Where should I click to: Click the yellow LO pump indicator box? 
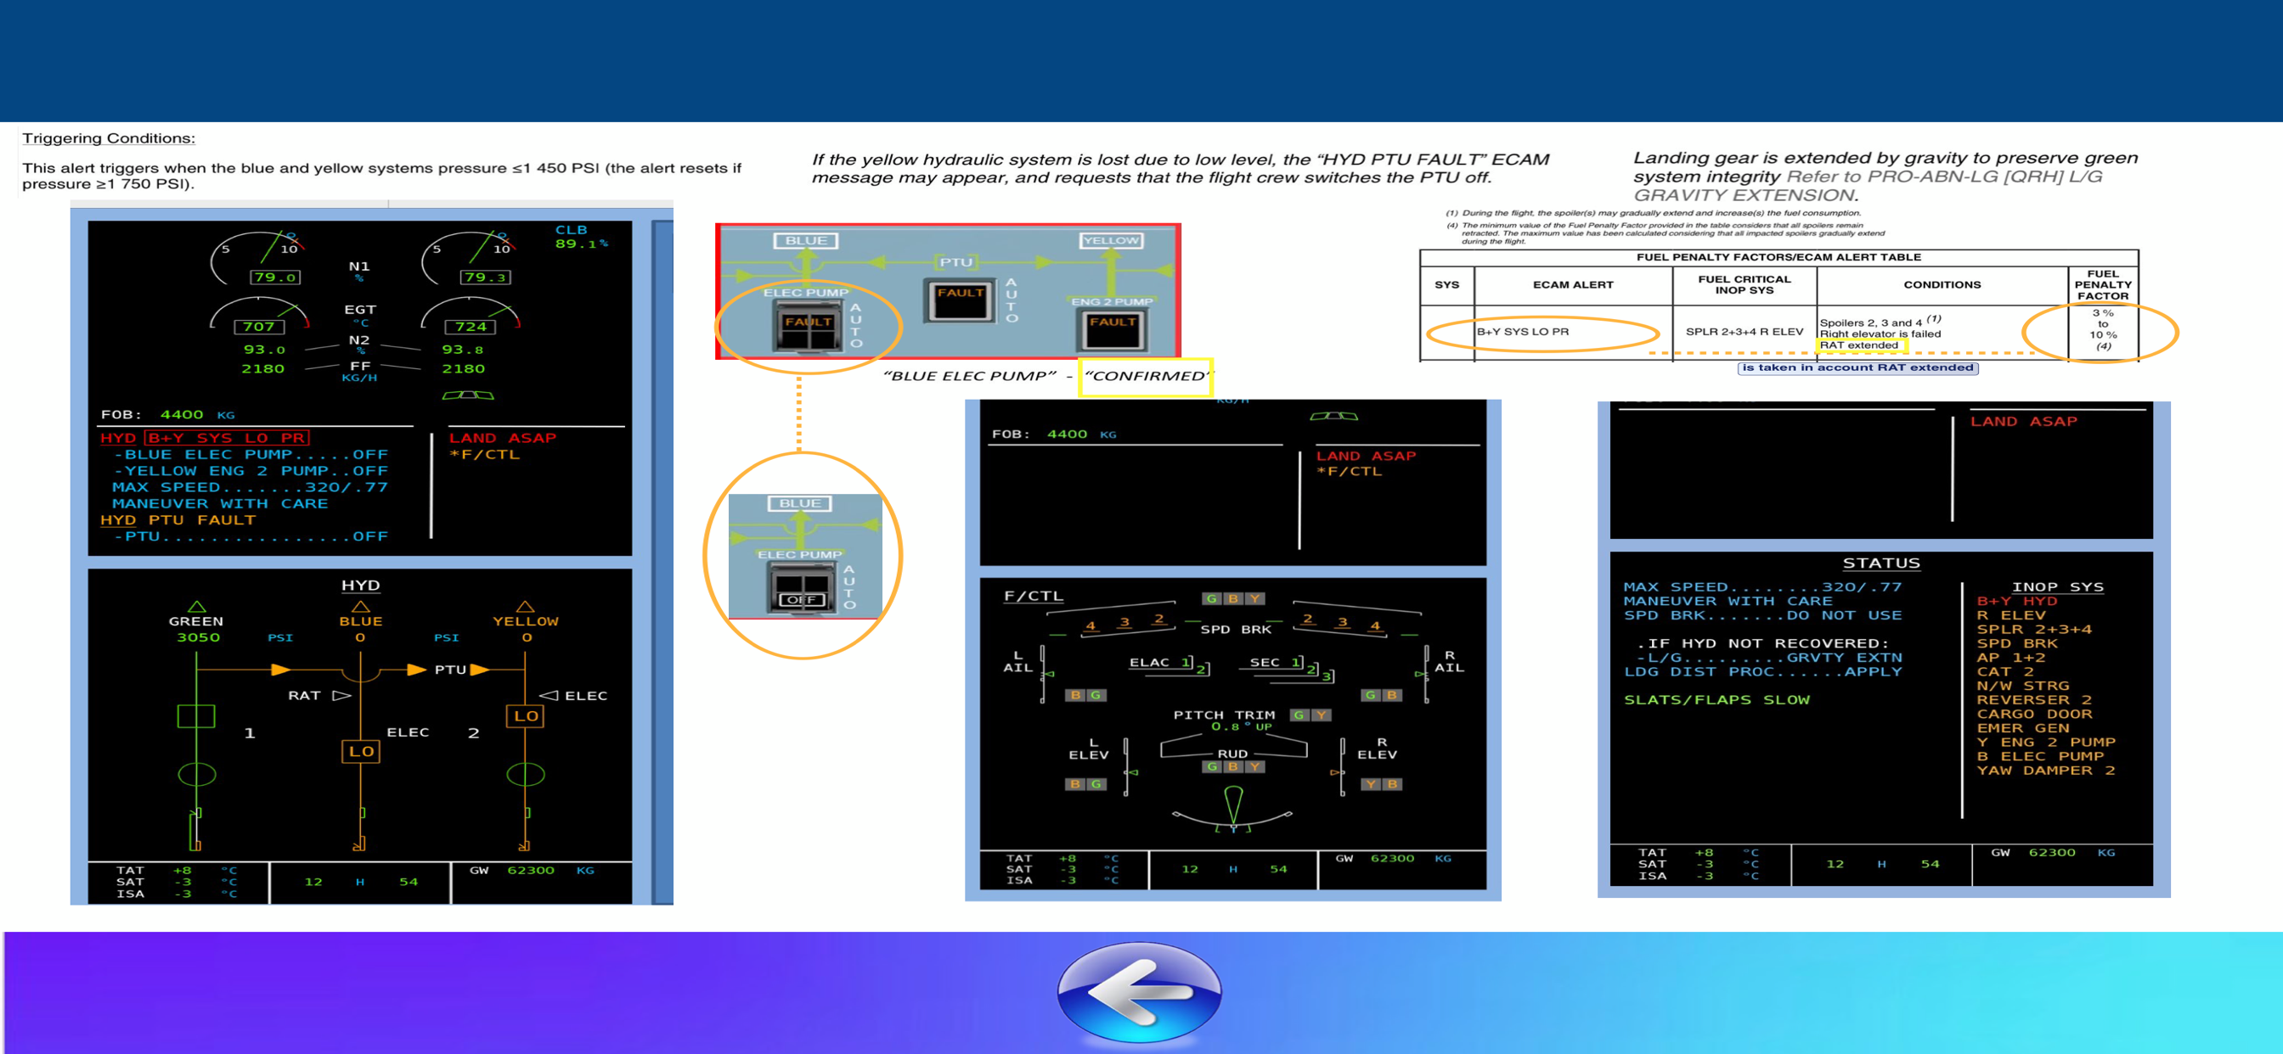pos(526,715)
